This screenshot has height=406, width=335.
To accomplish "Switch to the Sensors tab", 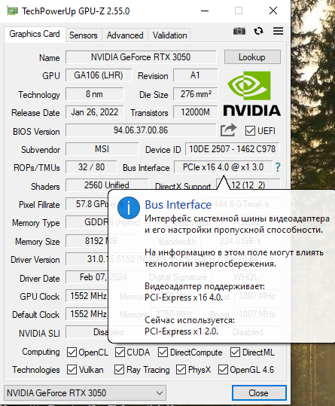I will pyautogui.click(x=84, y=35).
